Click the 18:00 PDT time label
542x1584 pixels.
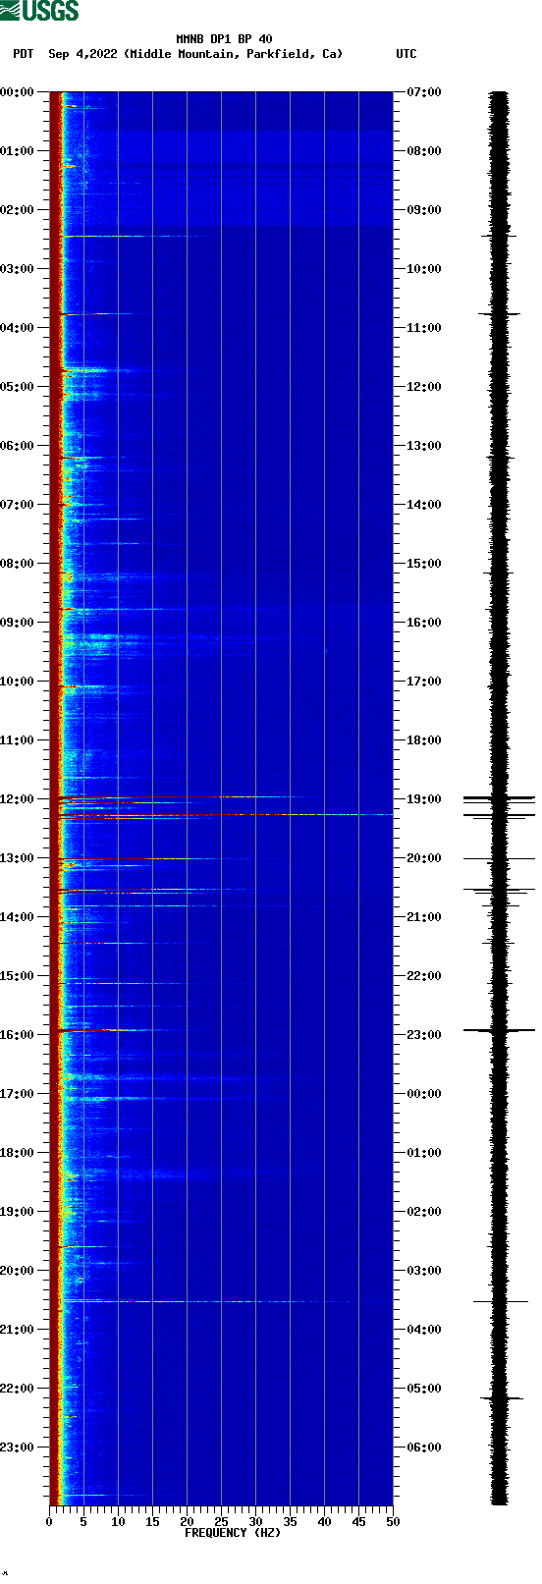pyautogui.click(x=17, y=1153)
